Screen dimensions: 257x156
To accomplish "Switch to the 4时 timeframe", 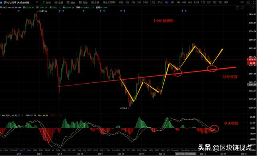I will [x=184, y=2].
